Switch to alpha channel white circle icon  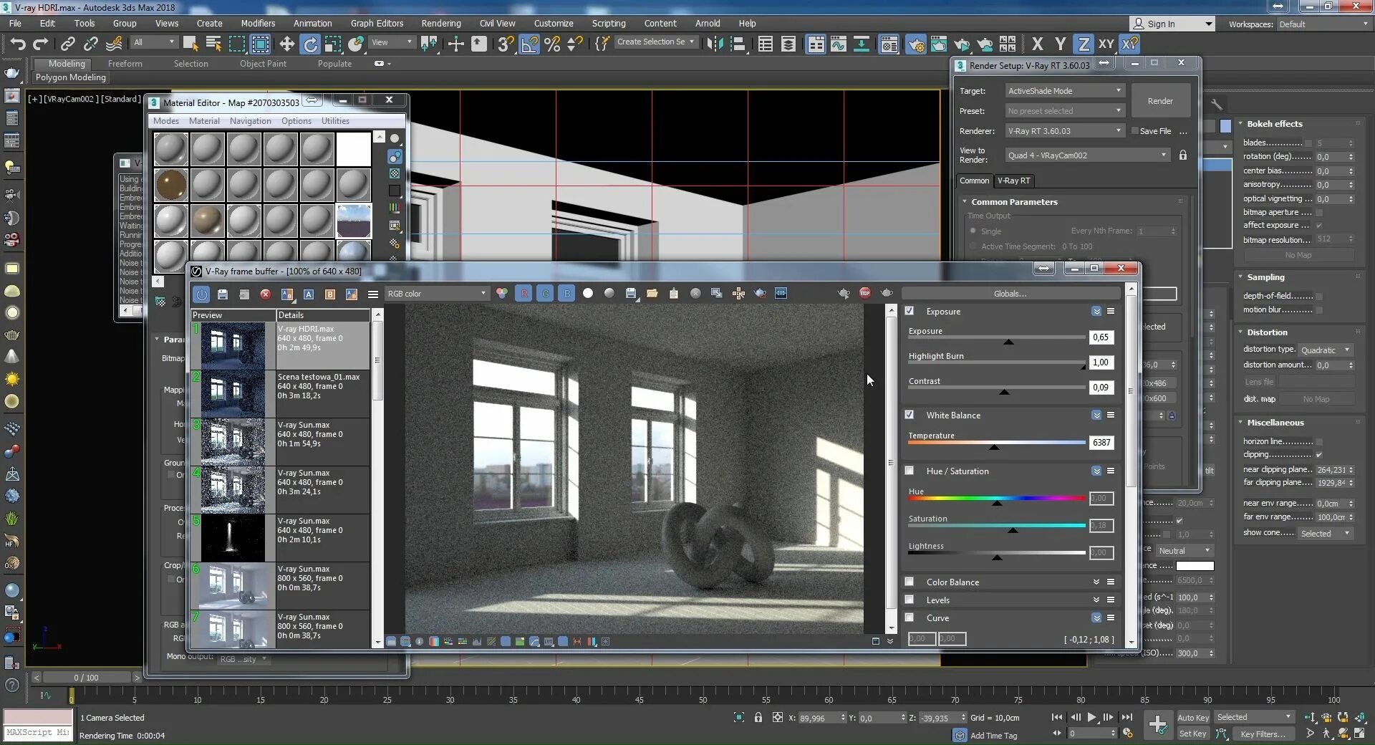[588, 293]
